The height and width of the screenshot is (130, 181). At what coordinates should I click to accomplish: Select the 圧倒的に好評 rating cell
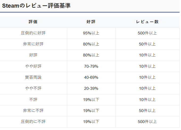tap(33, 33)
